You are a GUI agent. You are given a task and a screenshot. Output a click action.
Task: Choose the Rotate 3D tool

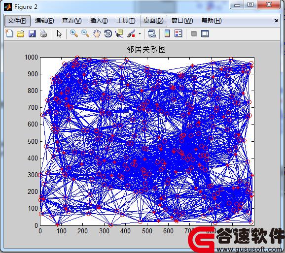point(108,33)
